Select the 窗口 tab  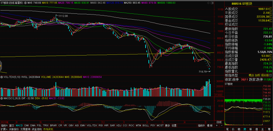click(x=12, y=126)
